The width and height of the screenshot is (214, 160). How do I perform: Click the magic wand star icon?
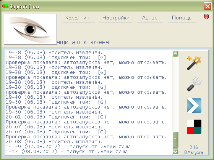click(x=194, y=63)
